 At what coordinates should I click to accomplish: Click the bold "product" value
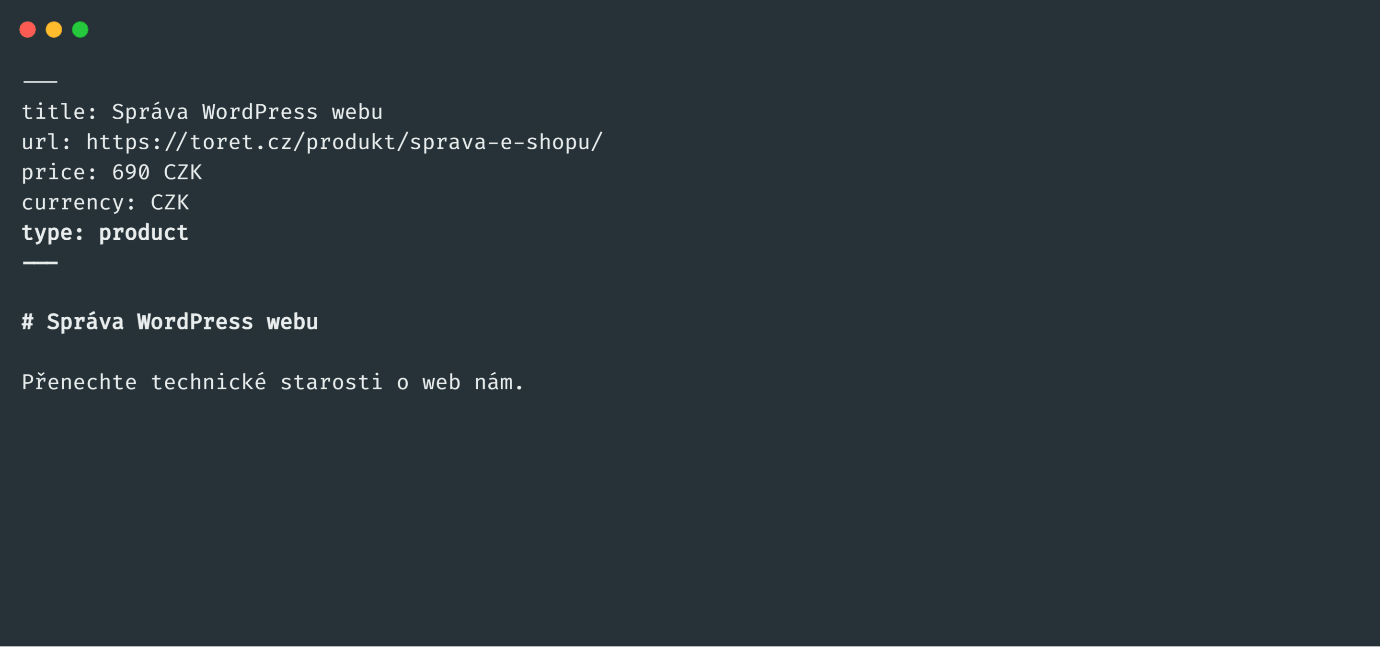tap(144, 233)
